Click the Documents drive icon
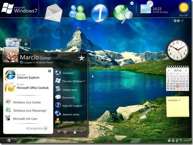193x145 pixels. pos(58,97)
